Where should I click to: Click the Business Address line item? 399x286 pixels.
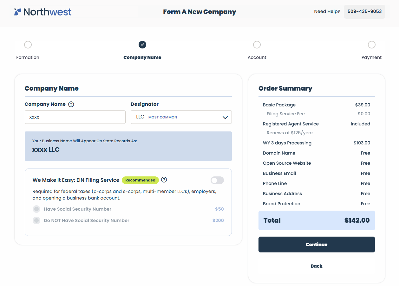coord(317,194)
